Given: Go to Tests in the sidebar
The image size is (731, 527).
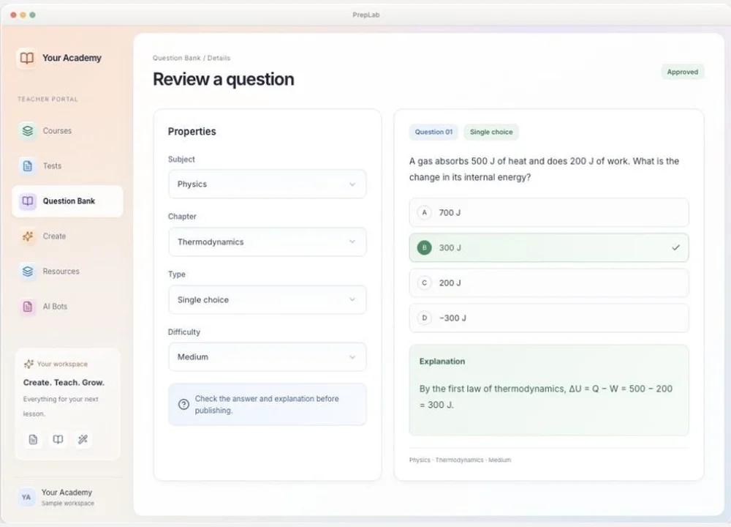Looking at the screenshot, I should coord(67,165).
